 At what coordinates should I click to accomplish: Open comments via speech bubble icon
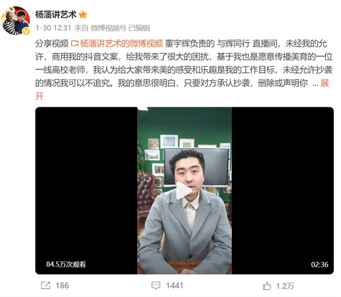click(156, 286)
